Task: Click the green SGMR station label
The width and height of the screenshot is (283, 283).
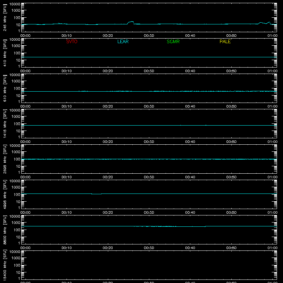Action: click(x=173, y=41)
